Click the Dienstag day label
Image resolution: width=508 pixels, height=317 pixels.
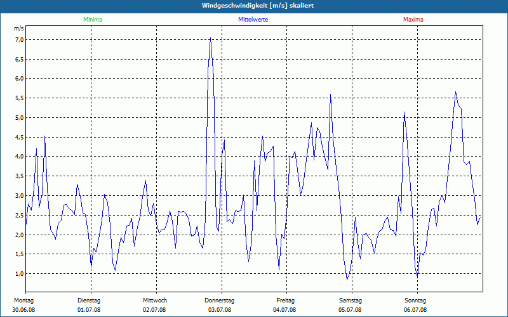click(x=89, y=301)
